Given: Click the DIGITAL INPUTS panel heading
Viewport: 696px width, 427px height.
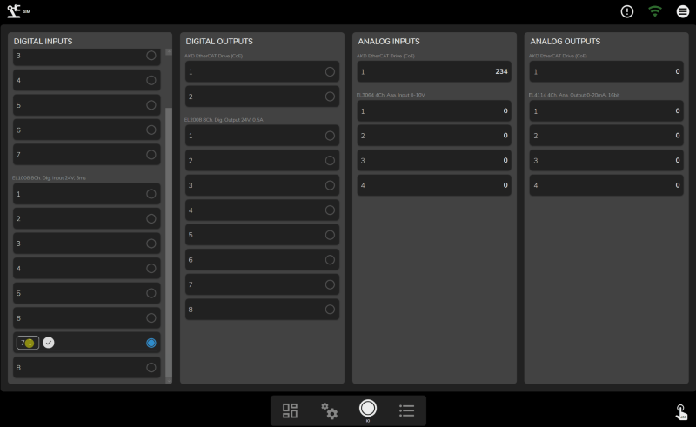Looking at the screenshot, I should click(43, 41).
